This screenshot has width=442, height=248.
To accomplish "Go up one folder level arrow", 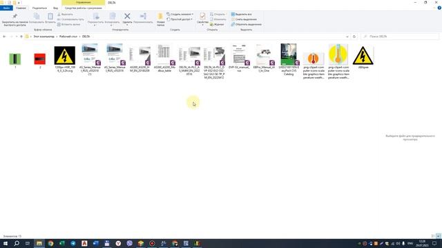I will 21,37.
